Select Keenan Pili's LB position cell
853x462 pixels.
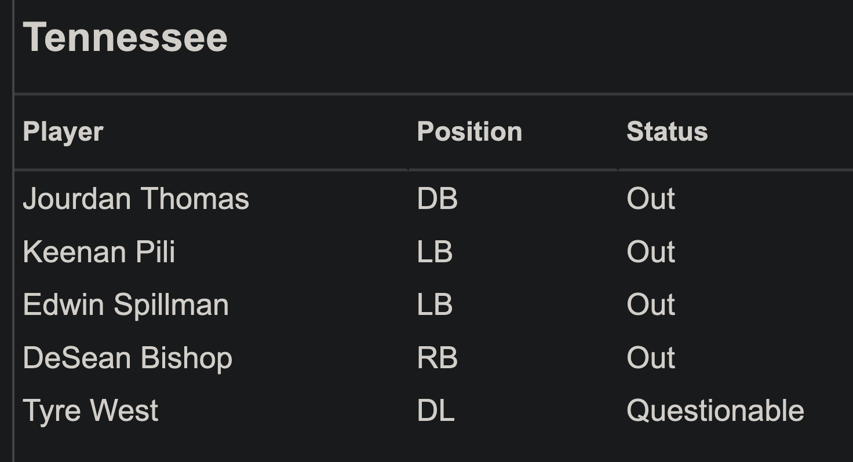(x=435, y=252)
